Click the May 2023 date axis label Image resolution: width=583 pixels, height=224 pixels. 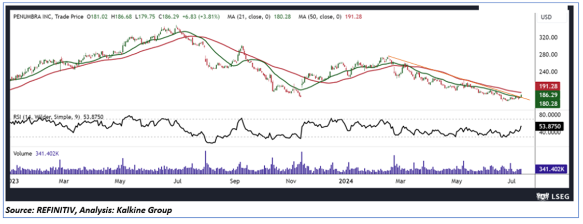(x=120, y=182)
